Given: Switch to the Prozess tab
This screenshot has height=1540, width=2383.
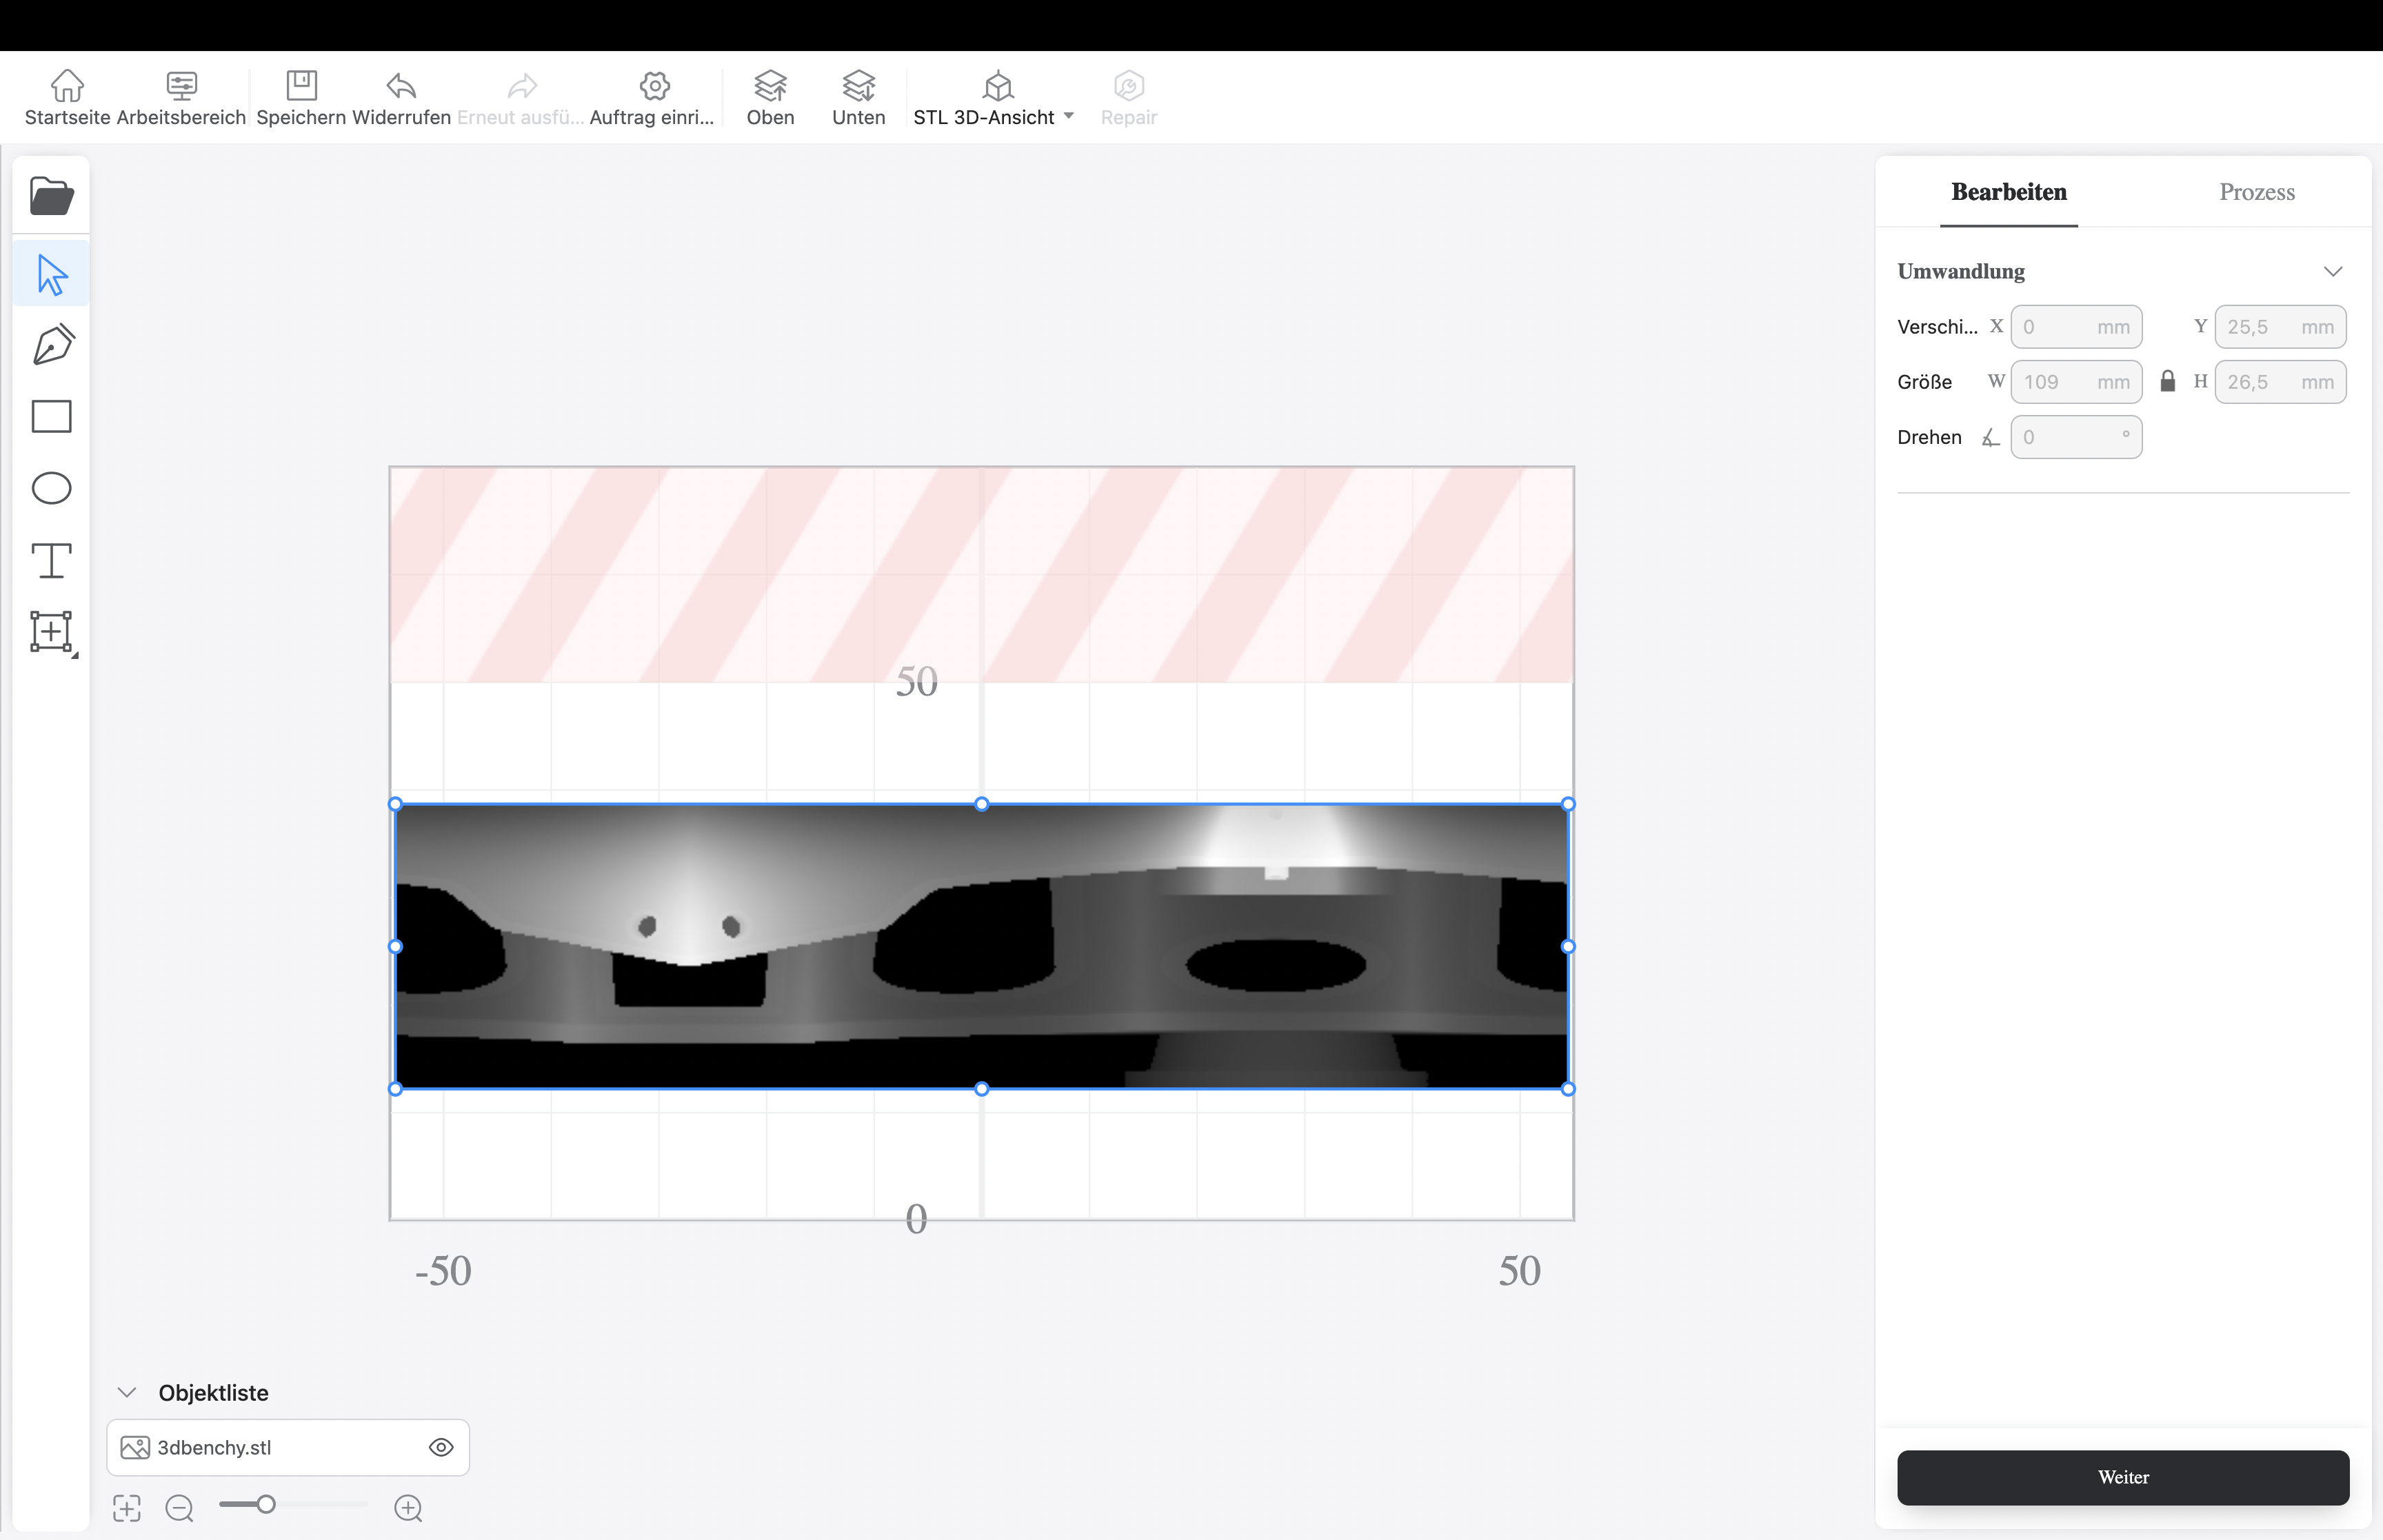Looking at the screenshot, I should pos(2256,192).
